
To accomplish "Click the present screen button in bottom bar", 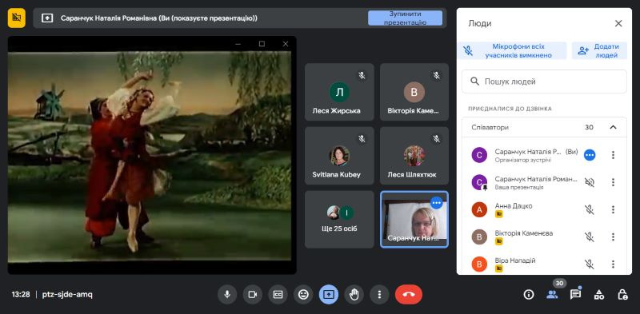I will [329, 295].
